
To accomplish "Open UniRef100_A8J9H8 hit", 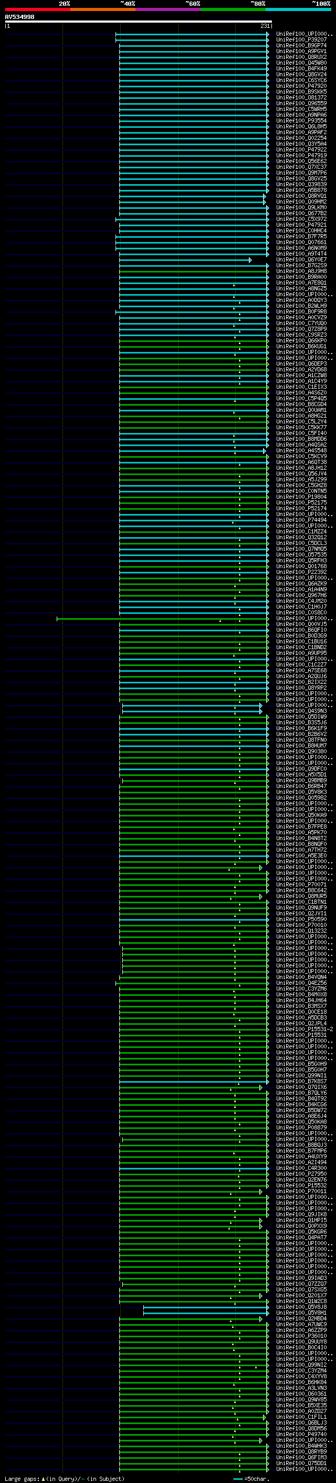I will [301, 271].
